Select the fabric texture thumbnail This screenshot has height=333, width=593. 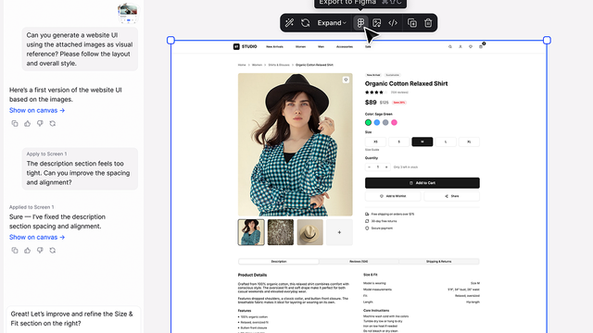coord(281,232)
